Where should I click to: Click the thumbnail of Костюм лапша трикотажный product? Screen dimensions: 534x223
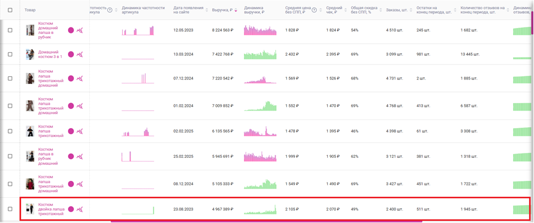tap(30, 131)
